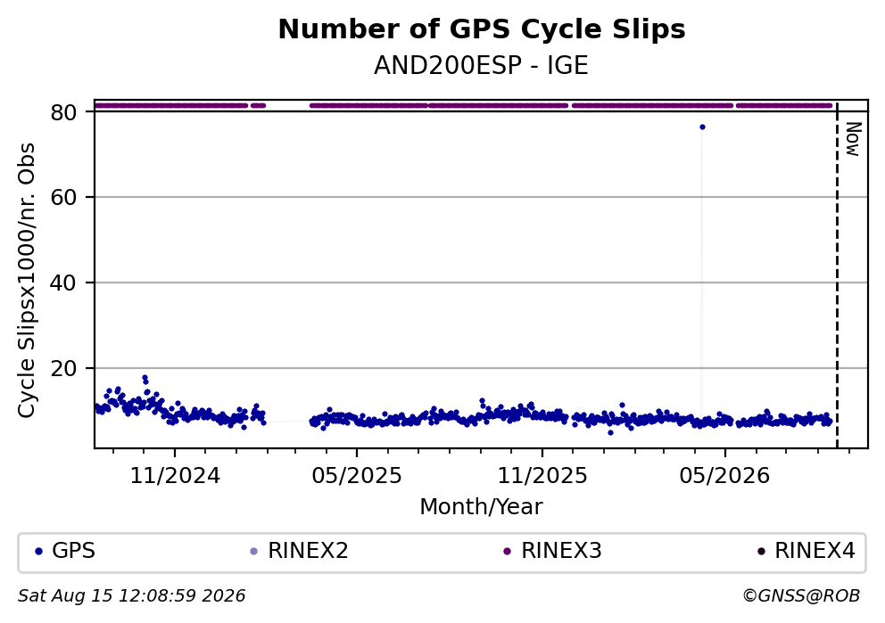The image size is (885, 623).
Task: Click the Number of GPS Cycle Slips title
Action: [x=482, y=29]
